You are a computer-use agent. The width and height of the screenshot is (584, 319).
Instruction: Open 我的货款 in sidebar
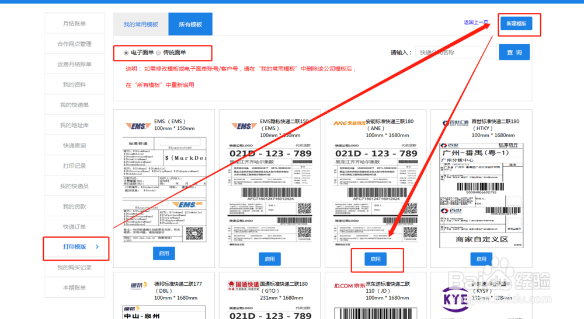coord(75,206)
